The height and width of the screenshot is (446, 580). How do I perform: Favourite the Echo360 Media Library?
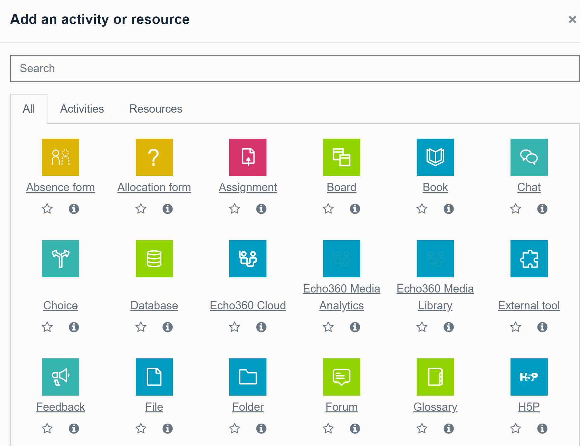coord(422,327)
